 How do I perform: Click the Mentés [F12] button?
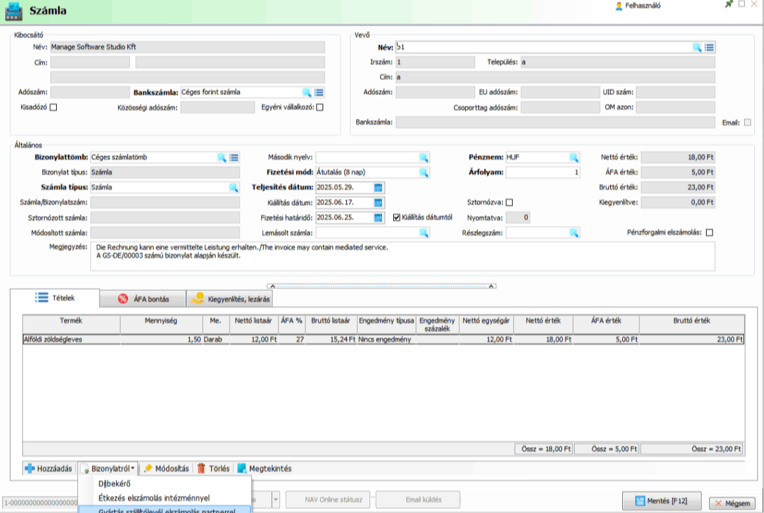click(661, 501)
